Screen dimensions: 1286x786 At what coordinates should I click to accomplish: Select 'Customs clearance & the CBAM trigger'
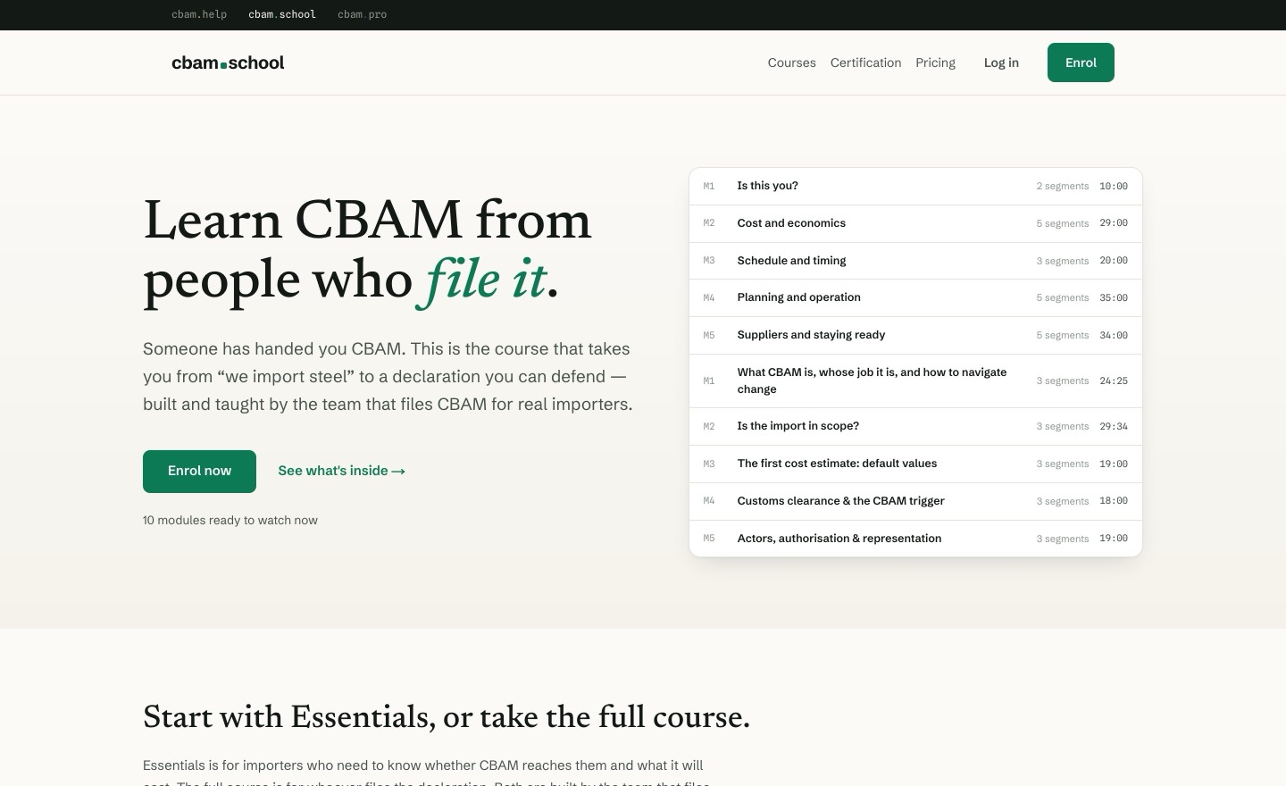[x=915, y=501]
